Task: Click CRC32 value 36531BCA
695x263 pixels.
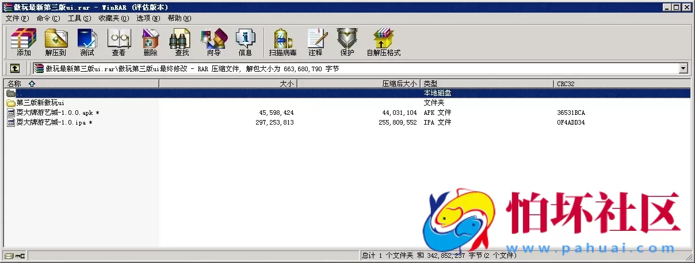Action: [x=571, y=113]
